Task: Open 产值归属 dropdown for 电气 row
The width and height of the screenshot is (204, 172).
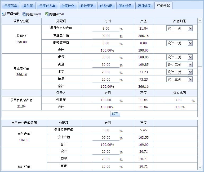Action: 179,57
